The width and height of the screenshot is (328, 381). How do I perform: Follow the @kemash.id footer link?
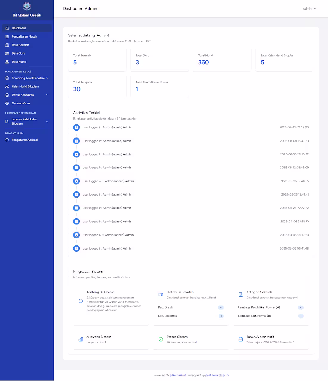tap(178, 375)
